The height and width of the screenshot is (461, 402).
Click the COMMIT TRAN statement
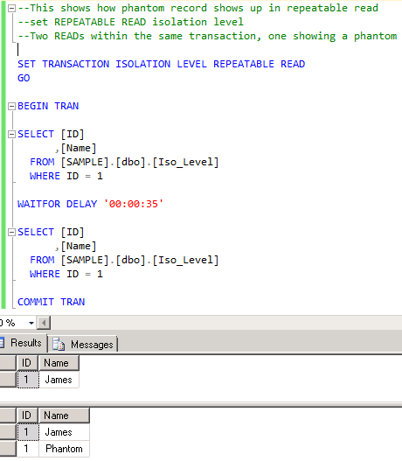click(51, 302)
